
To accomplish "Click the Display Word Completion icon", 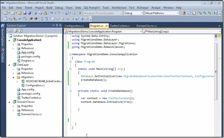I will pyautogui.click(x=20, y=19).
